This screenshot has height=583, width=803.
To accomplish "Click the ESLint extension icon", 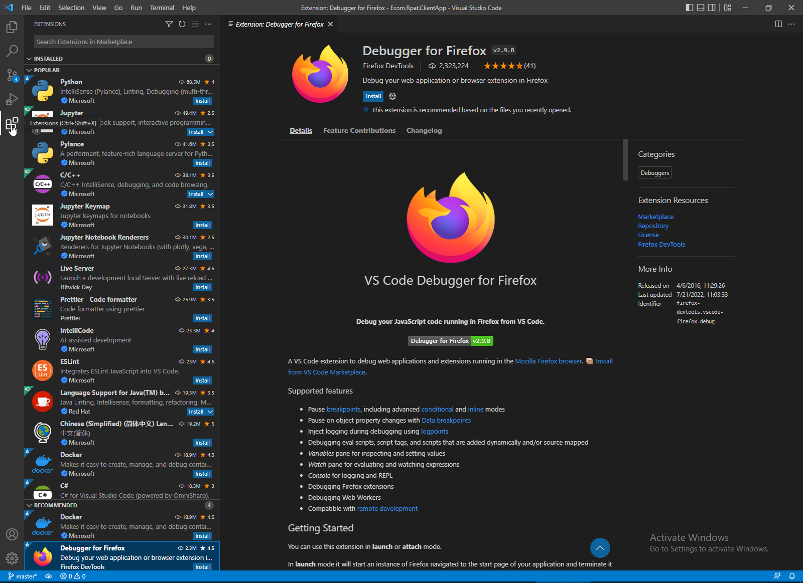I will pos(43,371).
